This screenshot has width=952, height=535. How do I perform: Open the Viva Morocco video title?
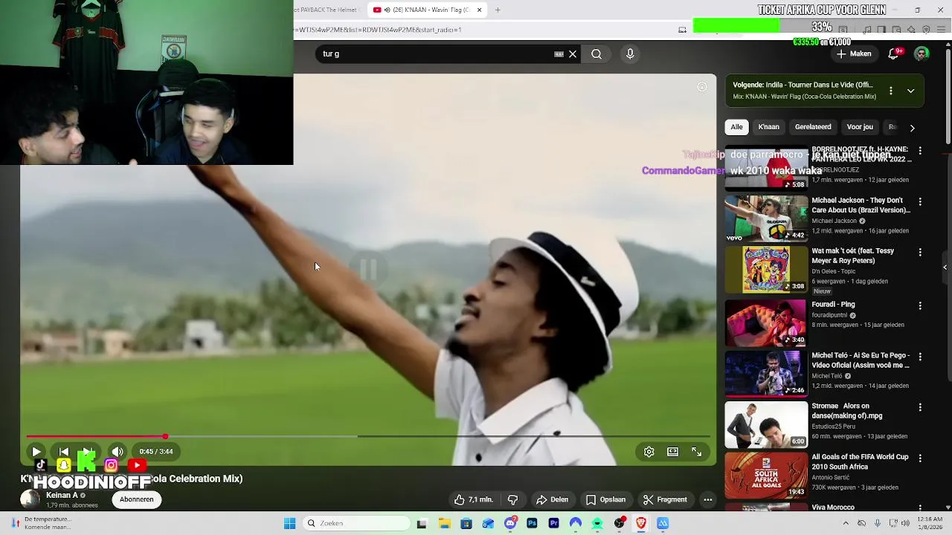pos(833,508)
